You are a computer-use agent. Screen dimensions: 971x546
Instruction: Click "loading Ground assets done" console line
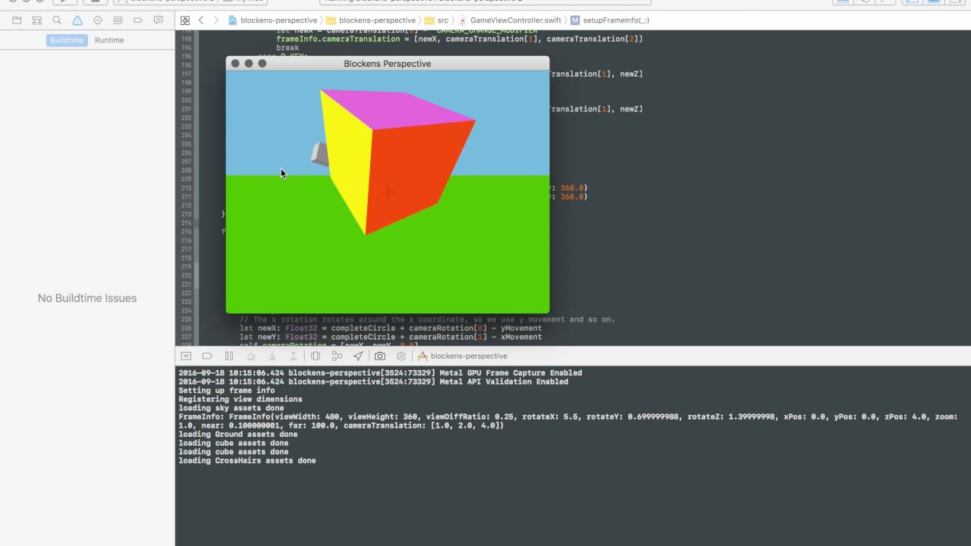(x=238, y=435)
